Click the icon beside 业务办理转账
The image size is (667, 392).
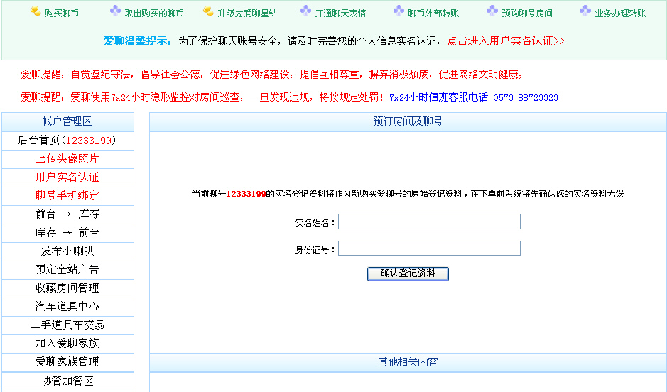coord(585,11)
